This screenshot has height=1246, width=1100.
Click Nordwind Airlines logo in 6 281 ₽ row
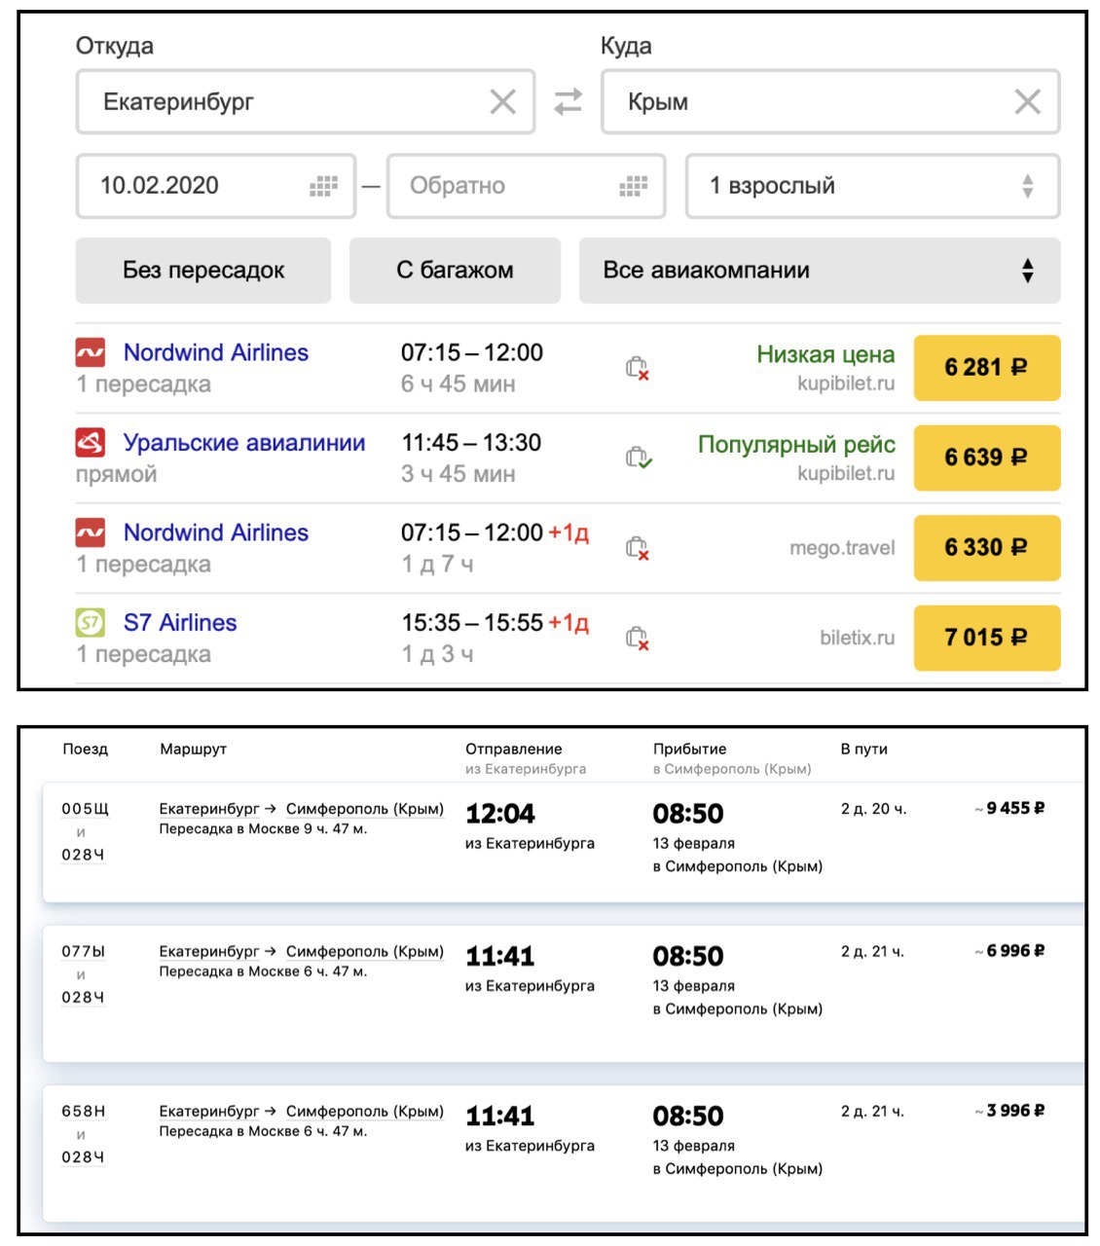[91, 352]
